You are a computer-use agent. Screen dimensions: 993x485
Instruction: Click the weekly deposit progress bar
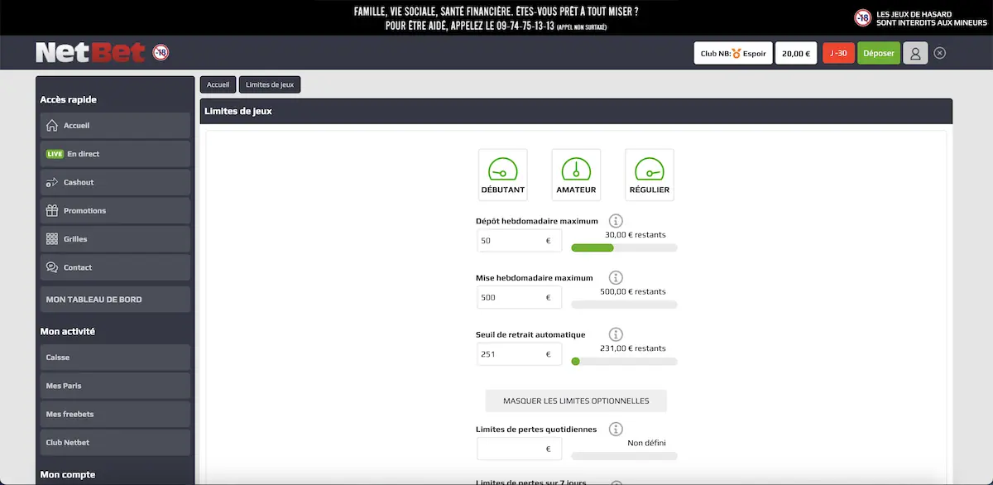click(624, 247)
